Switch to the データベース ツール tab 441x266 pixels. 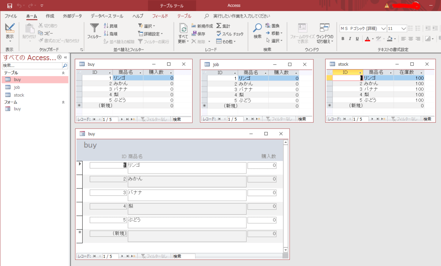click(x=107, y=16)
